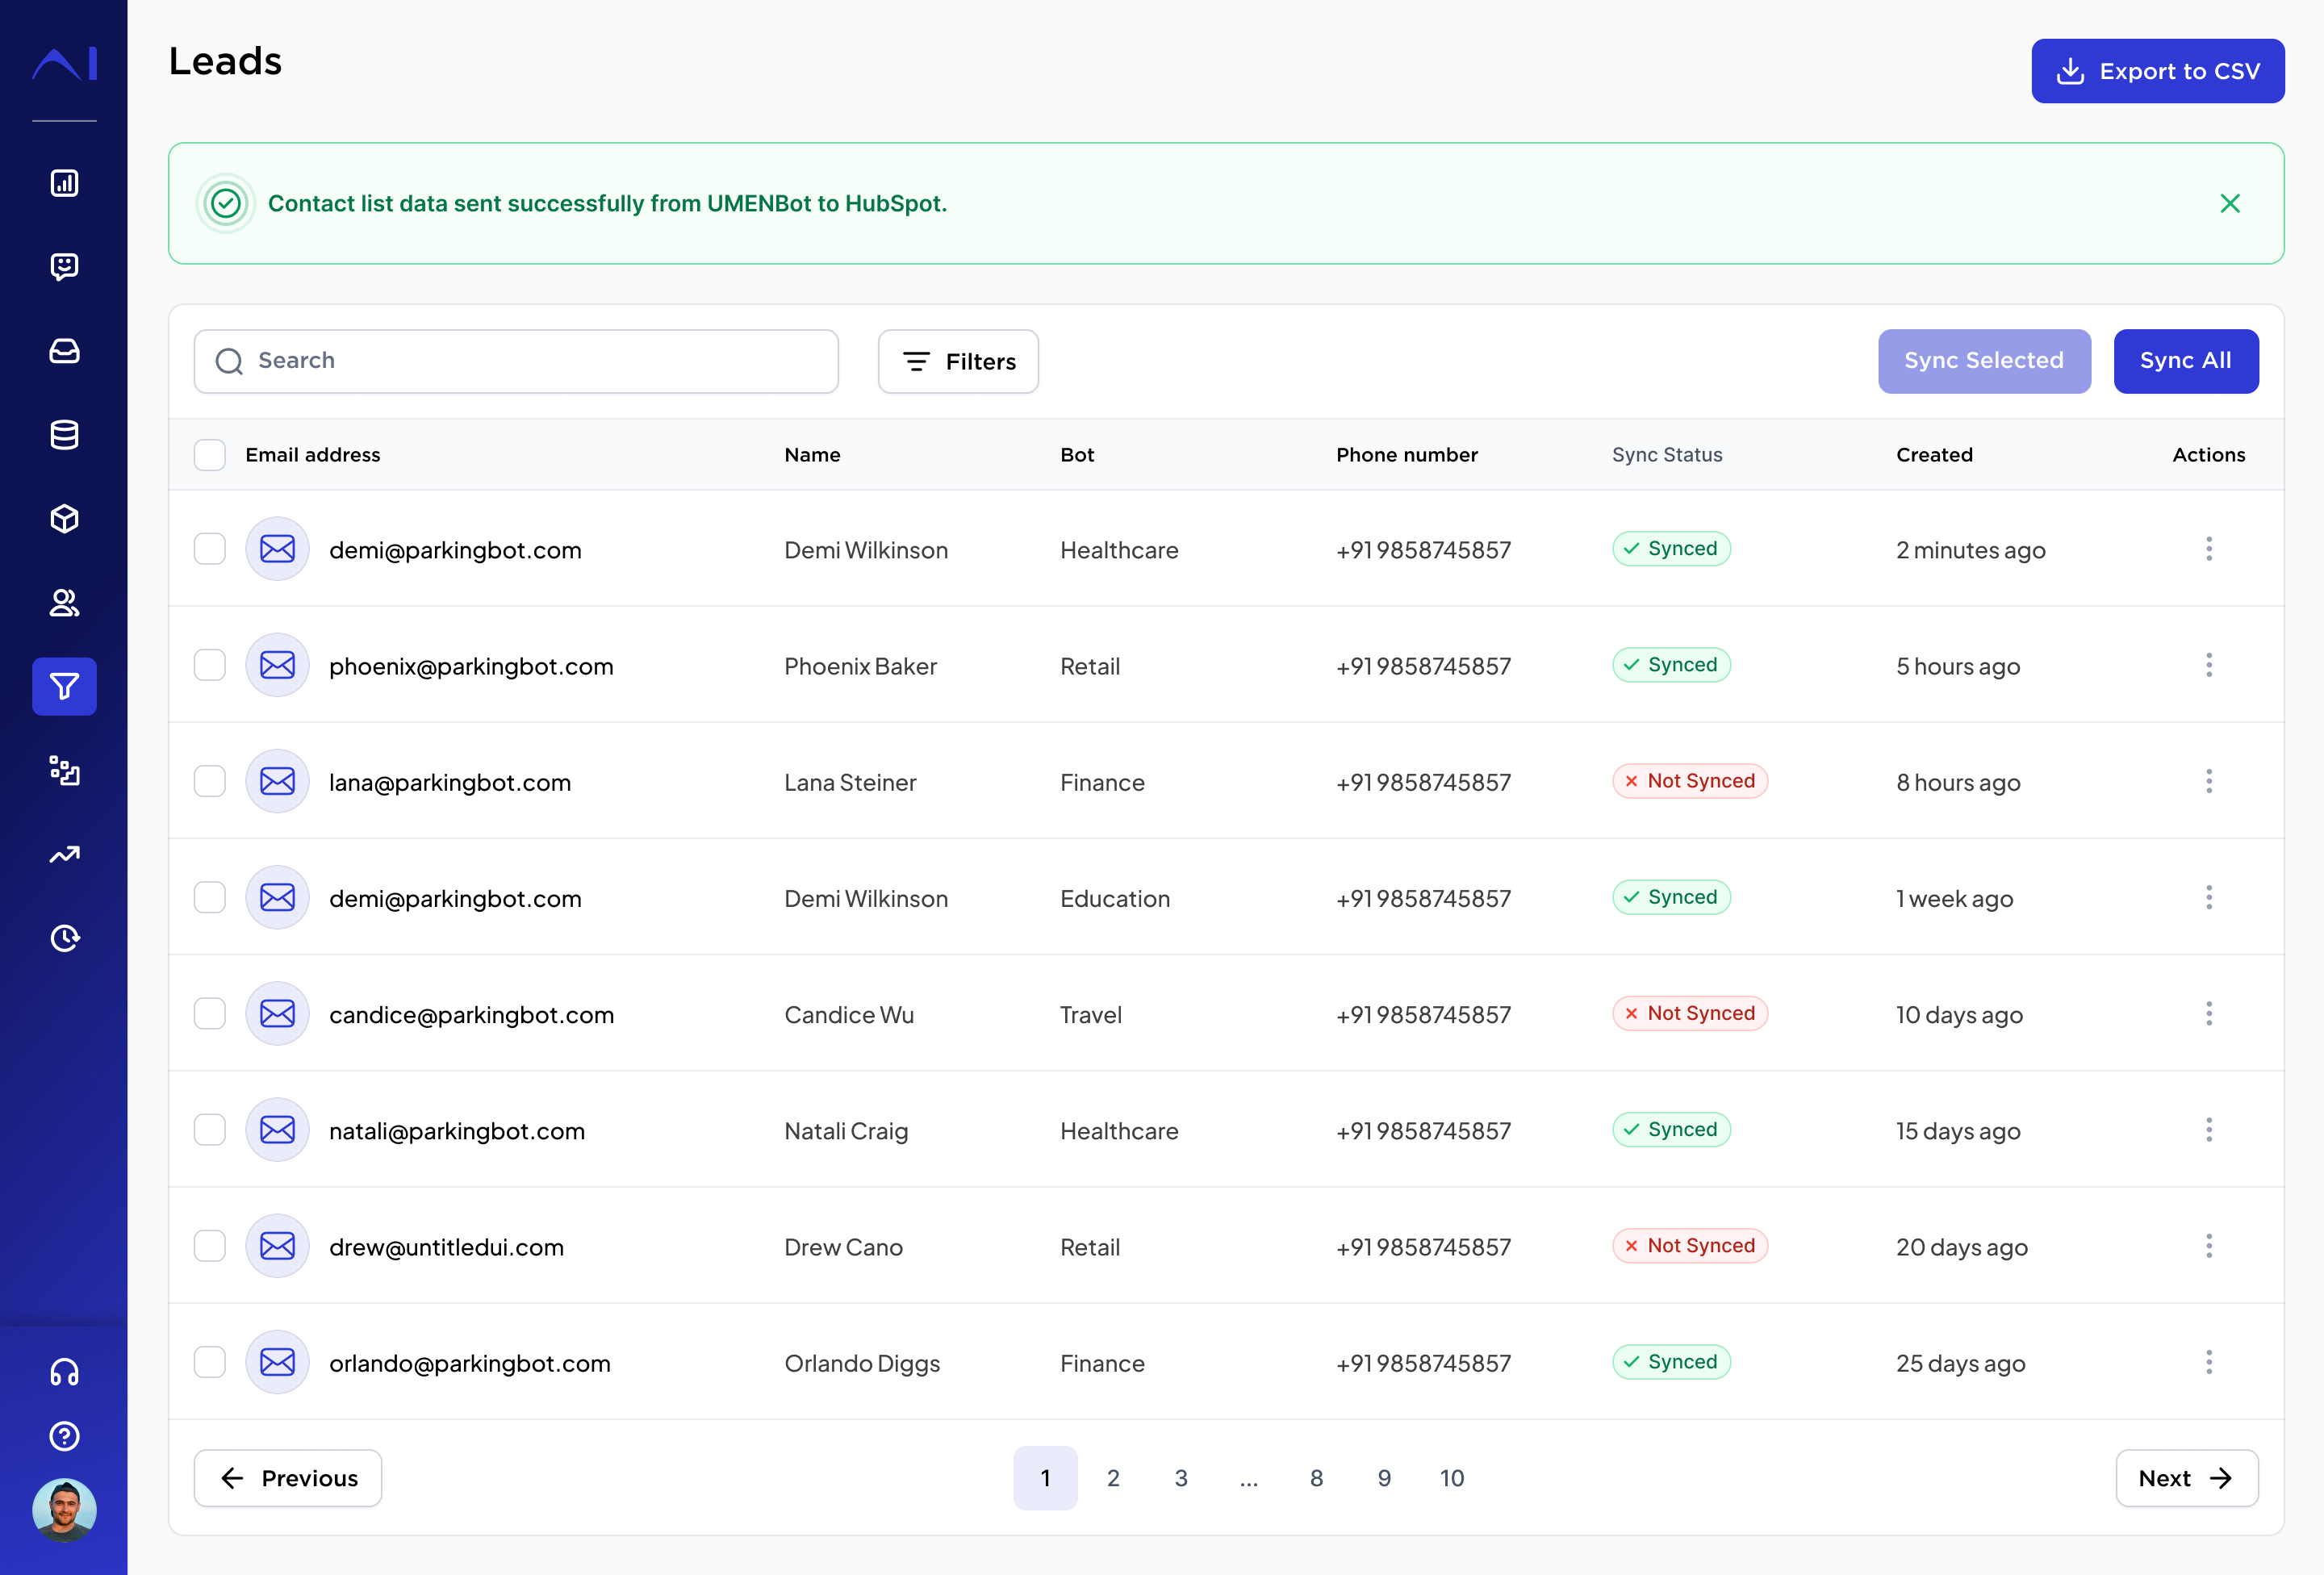This screenshot has height=1575, width=2324.
Task: Go to page 9 in pagination
Action: pyautogui.click(x=1384, y=1478)
